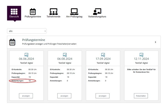Click 'TestDaF digital' under 06.08.2024
This screenshot has height=104, width=166.
65,63
